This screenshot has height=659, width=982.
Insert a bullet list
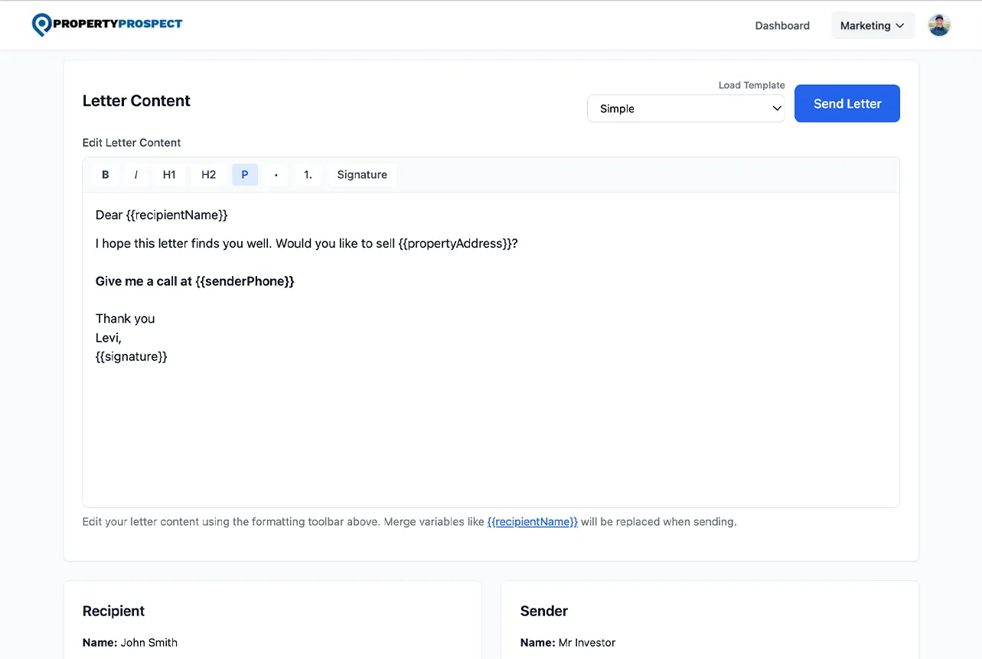[276, 174]
